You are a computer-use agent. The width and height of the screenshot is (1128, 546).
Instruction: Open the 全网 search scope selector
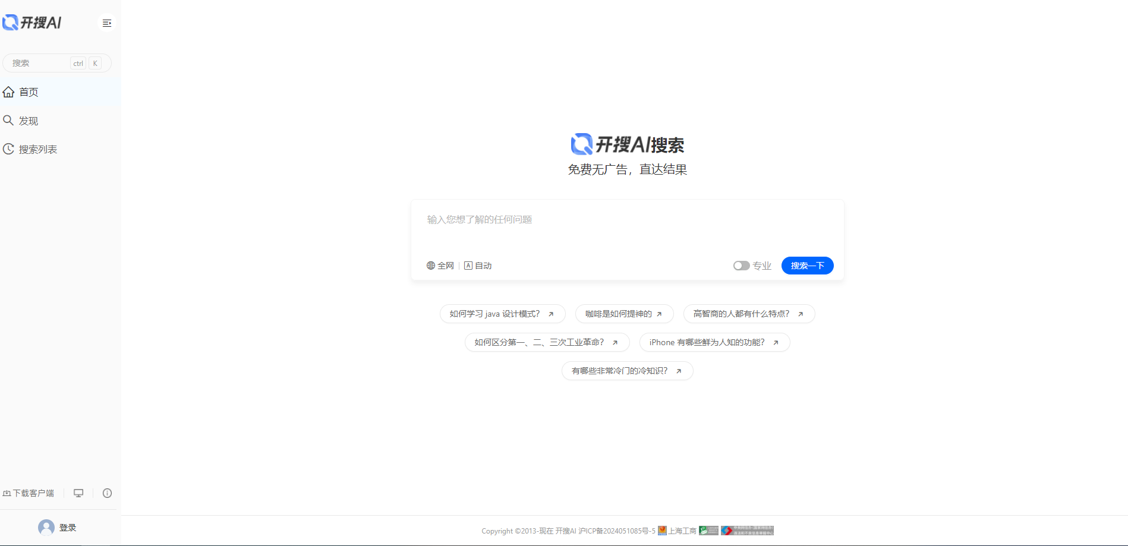point(440,266)
